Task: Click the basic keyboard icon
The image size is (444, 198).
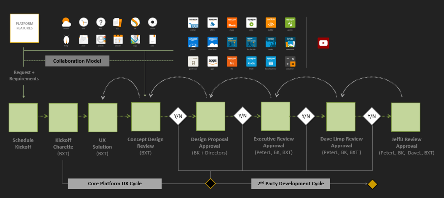Action: [271, 62]
